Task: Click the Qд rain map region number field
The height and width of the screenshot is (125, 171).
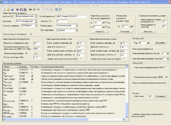Action: click(x=164, y=27)
